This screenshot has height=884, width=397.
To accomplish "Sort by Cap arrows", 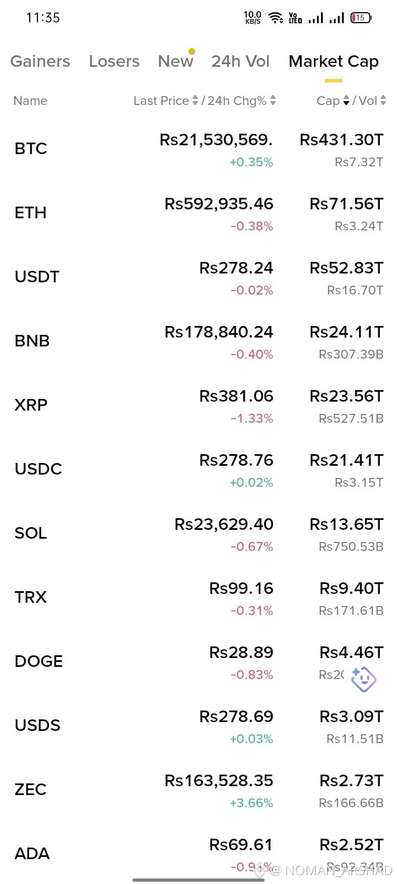I will coord(346,101).
